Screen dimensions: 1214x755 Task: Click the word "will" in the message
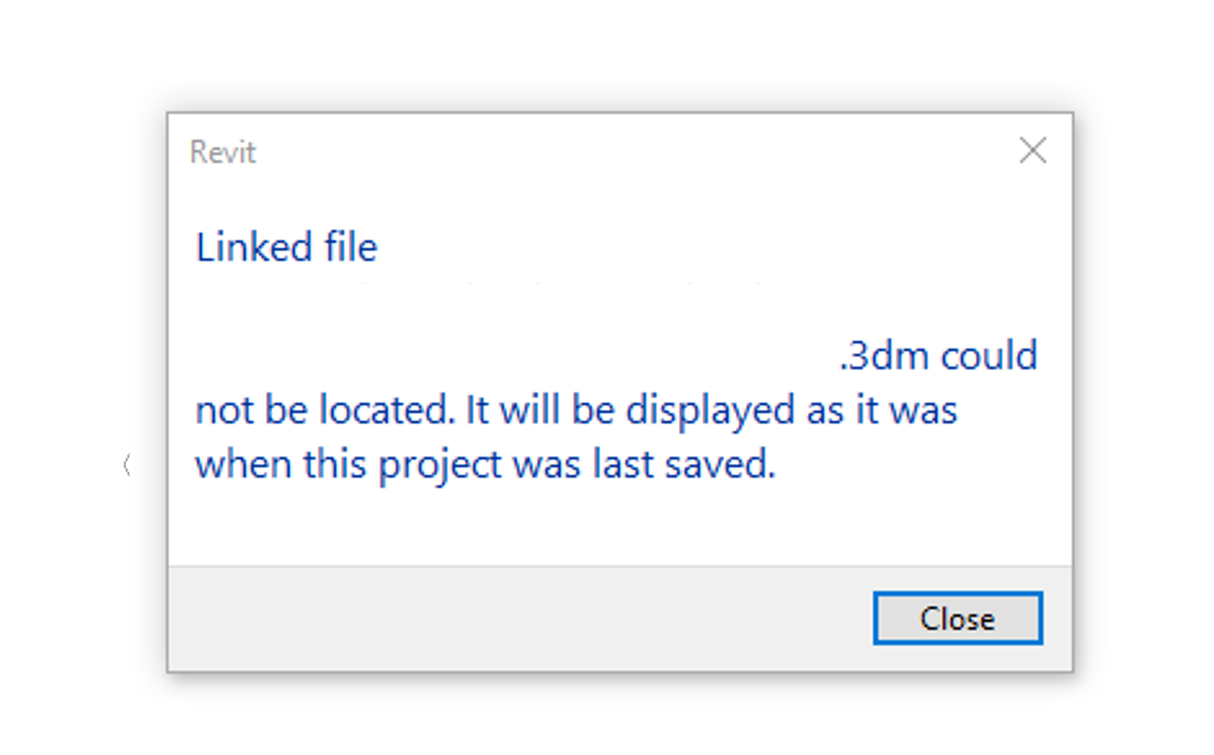pyautogui.click(x=530, y=411)
